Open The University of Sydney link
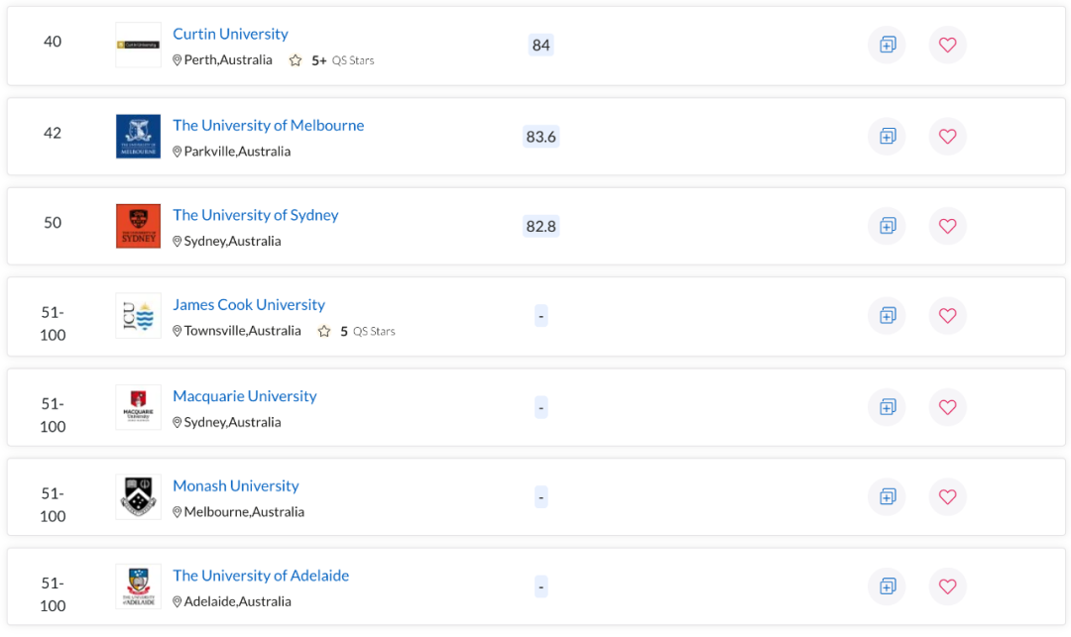1071x637 pixels. 255,215
